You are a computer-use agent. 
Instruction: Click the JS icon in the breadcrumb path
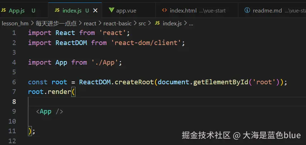pos(157,23)
